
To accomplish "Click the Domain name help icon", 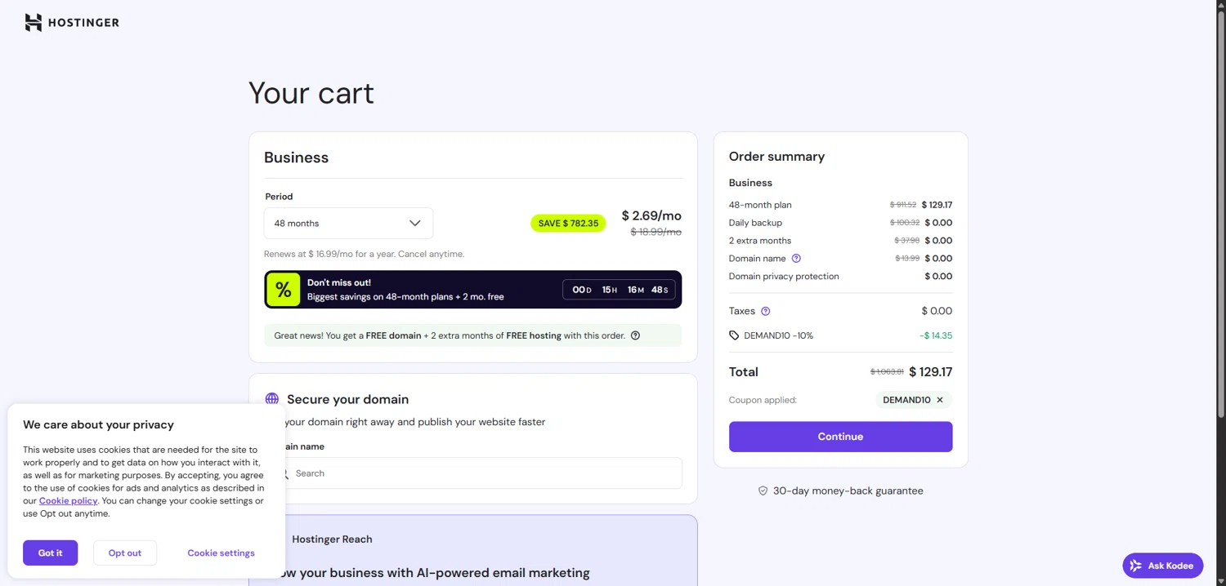I will (796, 259).
